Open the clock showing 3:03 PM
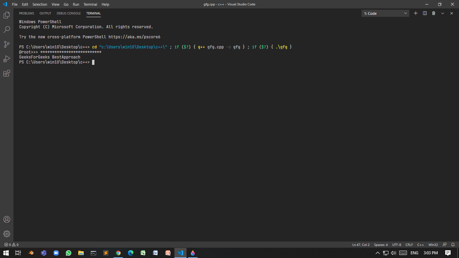This screenshot has width=459, height=258. (x=431, y=253)
